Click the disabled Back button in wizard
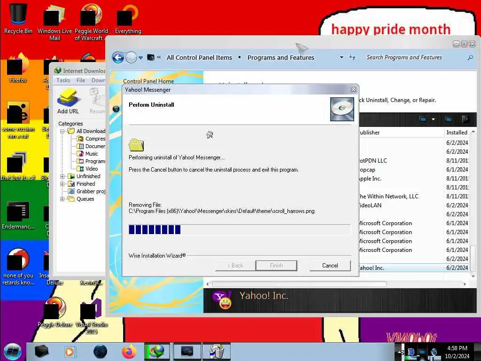Image resolution: width=481 pixels, height=361 pixels. tap(235, 266)
